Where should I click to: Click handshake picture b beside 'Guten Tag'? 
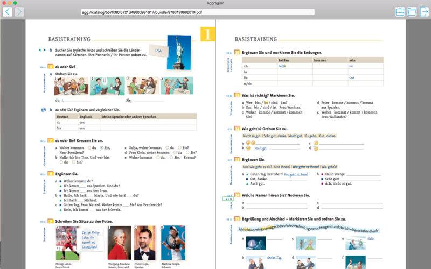click(x=256, y=263)
